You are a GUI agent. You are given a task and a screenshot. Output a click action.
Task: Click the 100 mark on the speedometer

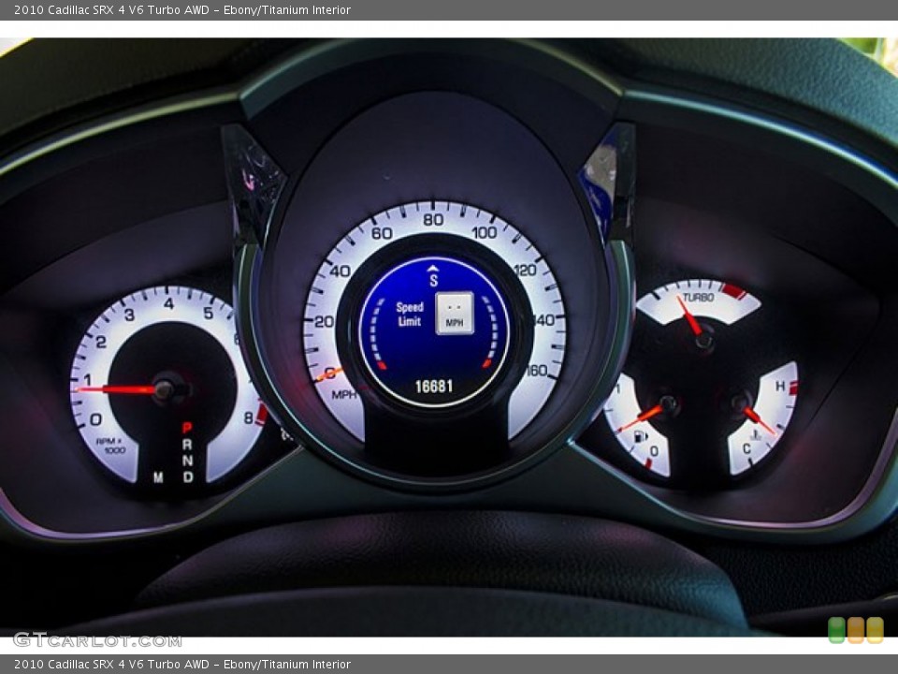484,233
